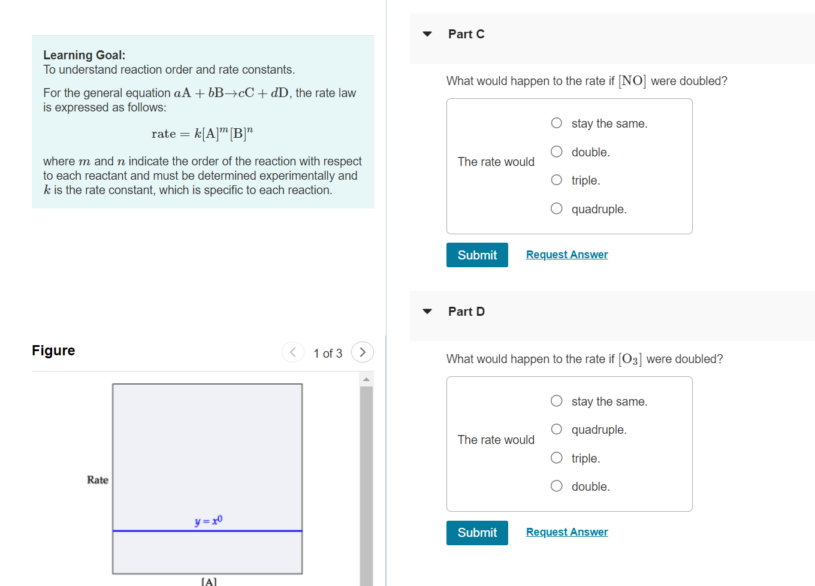Collapse the Part D section
This screenshot has height=586, width=815.
point(427,312)
